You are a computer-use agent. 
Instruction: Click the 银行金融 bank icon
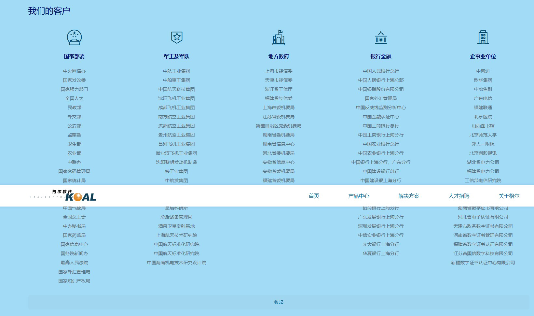(381, 37)
